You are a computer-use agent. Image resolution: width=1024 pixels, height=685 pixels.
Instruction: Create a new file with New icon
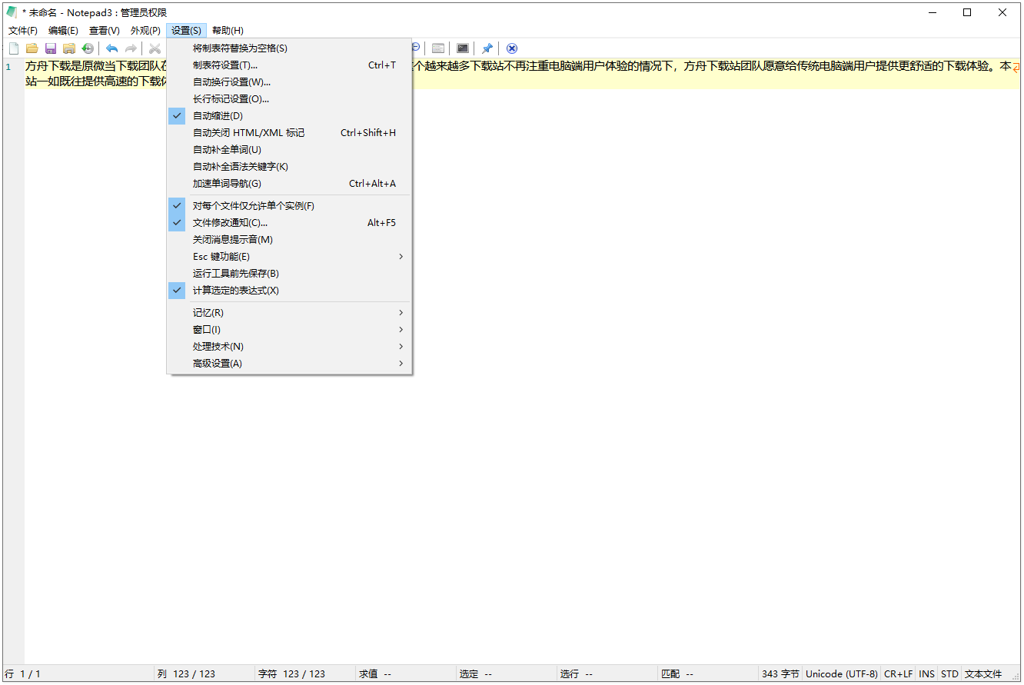[13, 48]
